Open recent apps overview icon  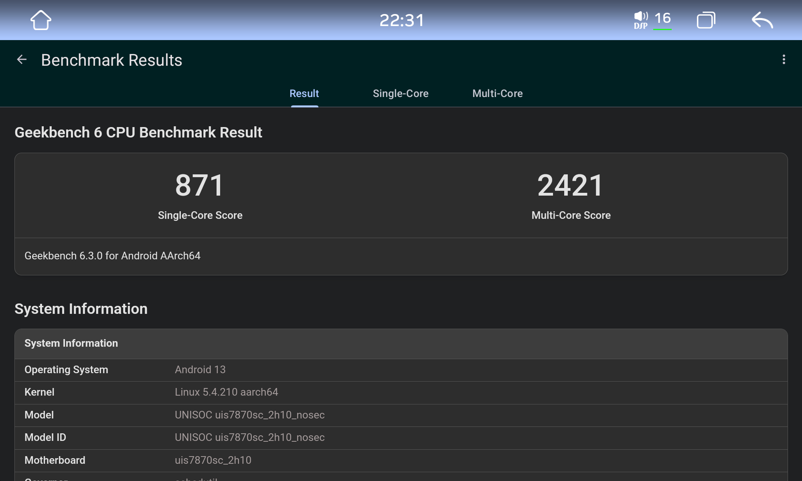(706, 20)
